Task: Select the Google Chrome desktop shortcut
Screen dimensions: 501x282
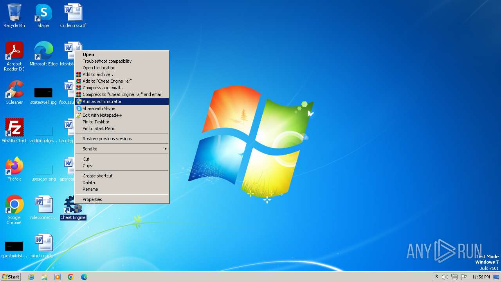Action: [14, 210]
